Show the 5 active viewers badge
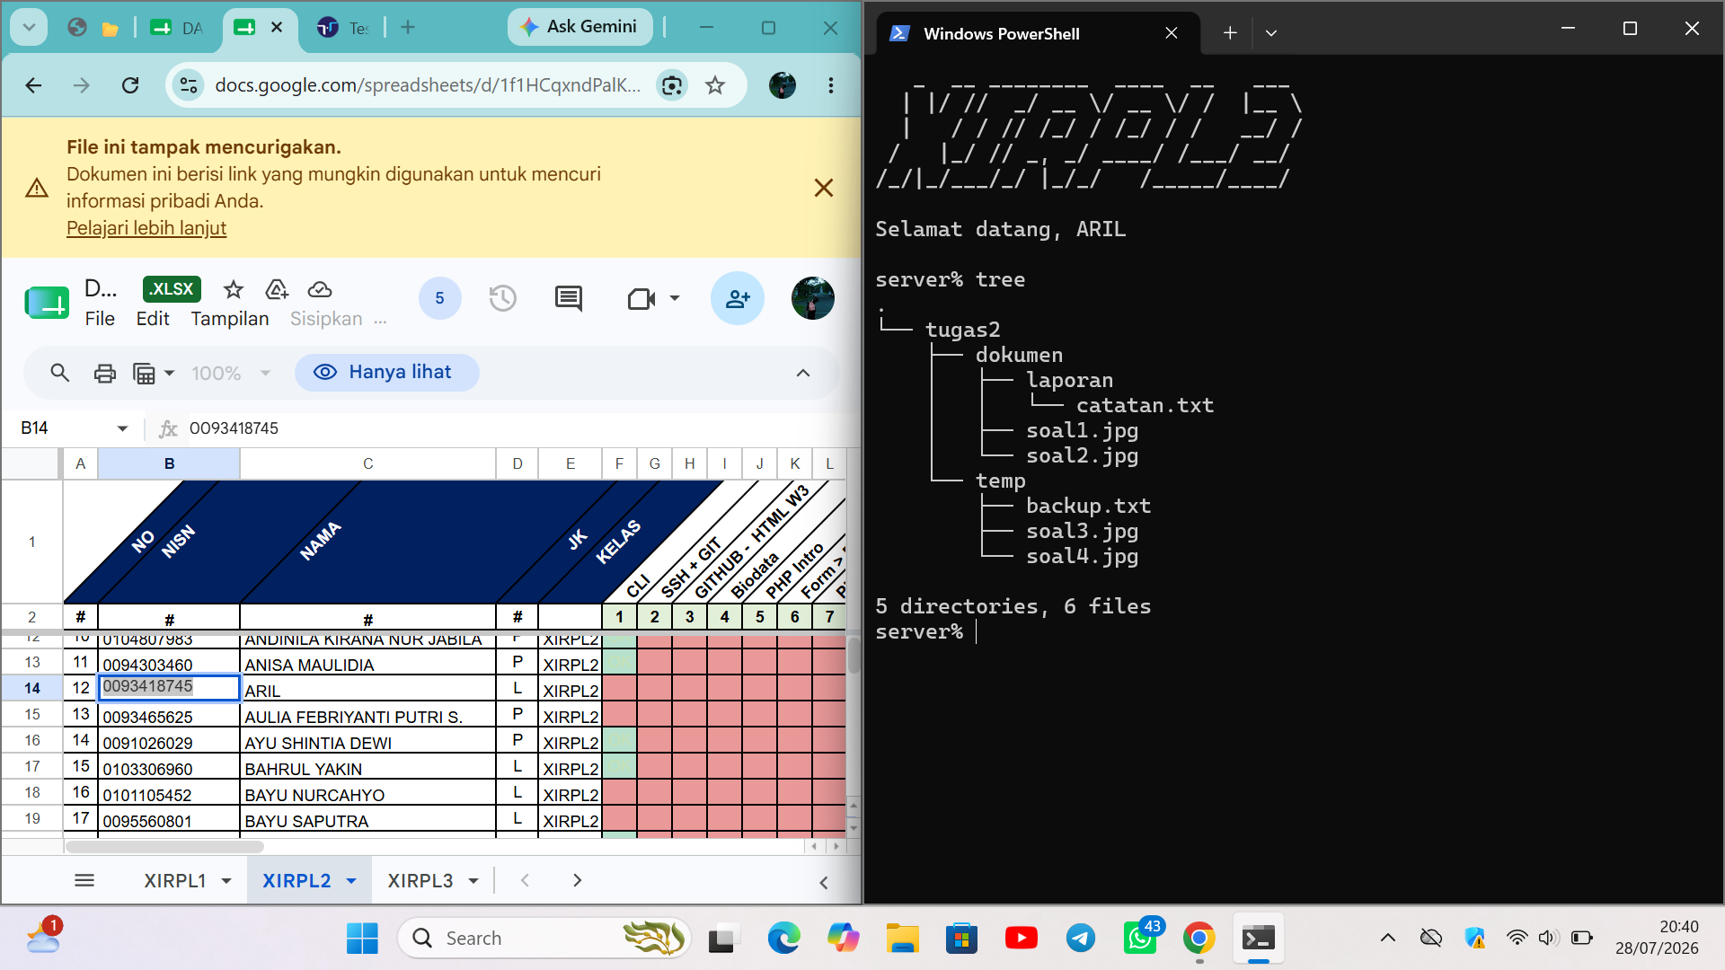Image resolution: width=1725 pixels, height=970 pixels. point(439,298)
